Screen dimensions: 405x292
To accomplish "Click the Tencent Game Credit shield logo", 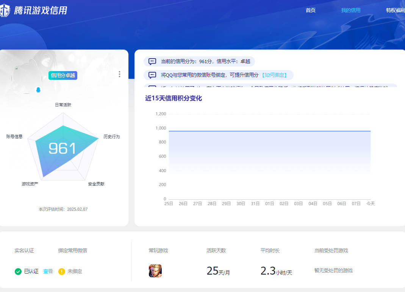I will (x=5, y=11).
